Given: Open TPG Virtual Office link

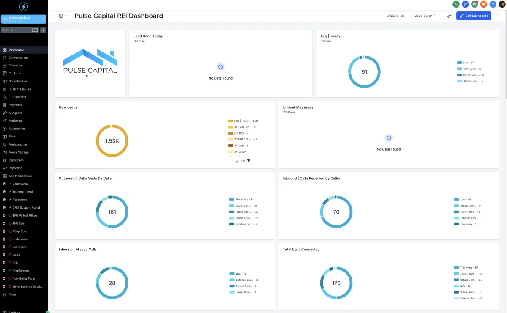Looking at the screenshot, I should (x=24, y=215).
